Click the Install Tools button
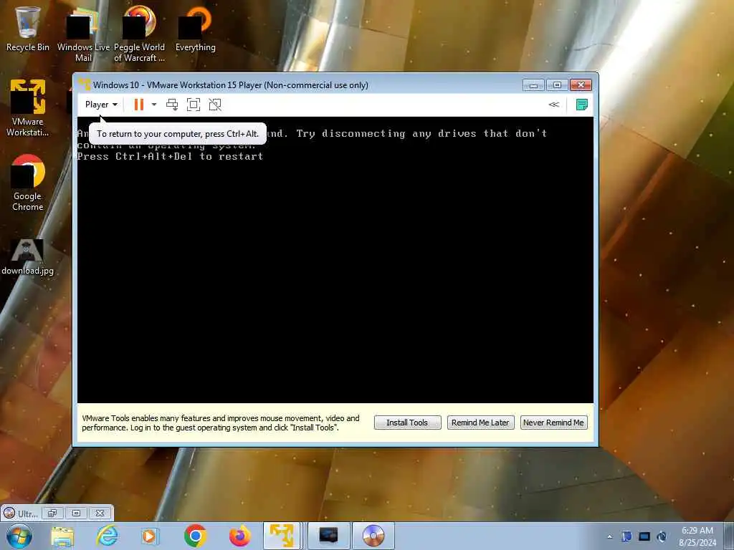This screenshot has width=734, height=550. coord(407,423)
